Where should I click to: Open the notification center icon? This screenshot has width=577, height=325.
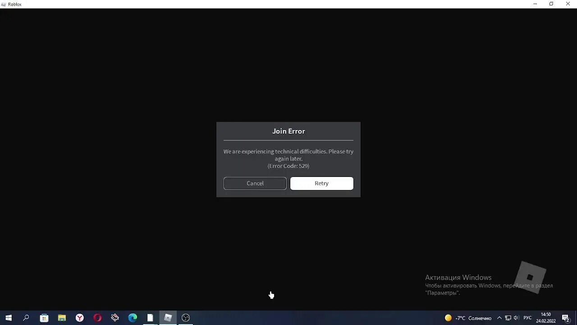[x=566, y=318]
